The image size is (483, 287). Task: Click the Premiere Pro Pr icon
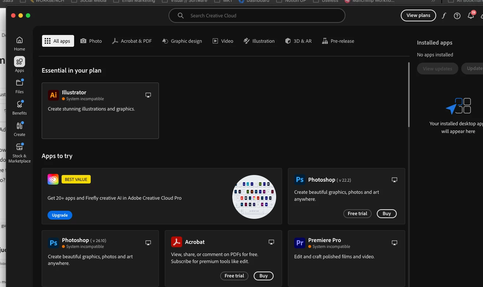pyautogui.click(x=300, y=243)
